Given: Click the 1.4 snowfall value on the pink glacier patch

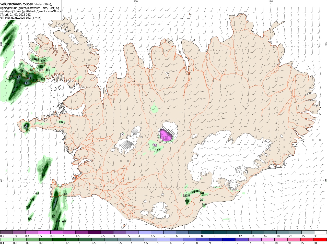Looking at the screenshot, I should click(163, 139).
